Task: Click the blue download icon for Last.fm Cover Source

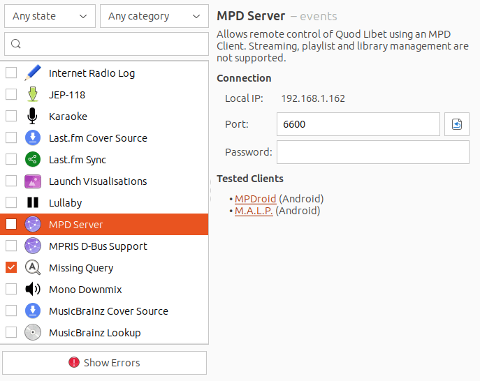Action: (33, 137)
